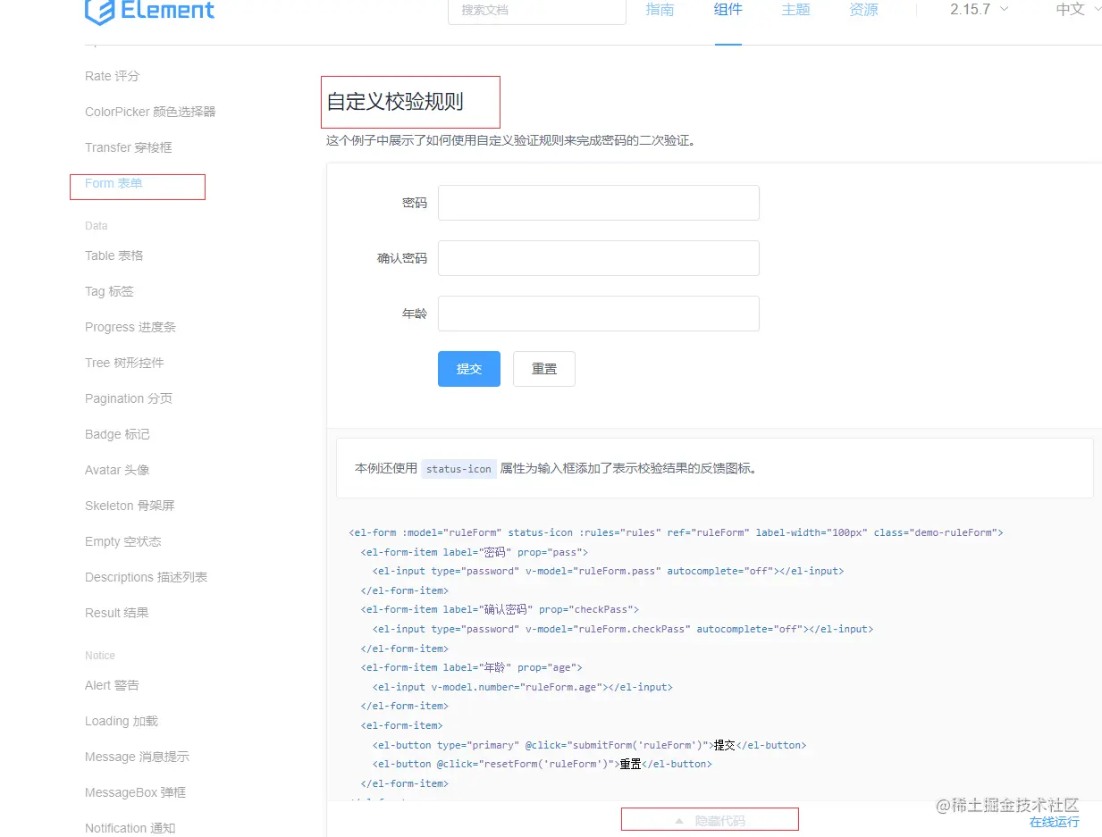The width and height of the screenshot is (1102, 837).
Task: Open Alert 警告 in sidebar
Action: pyautogui.click(x=113, y=685)
